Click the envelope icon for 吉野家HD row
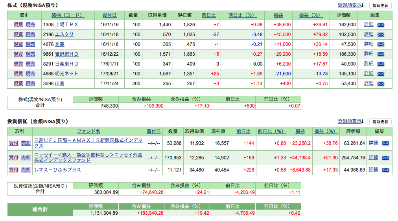The width and height of the screenshot is (398, 221). pyautogui.click(x=381, y=54)
